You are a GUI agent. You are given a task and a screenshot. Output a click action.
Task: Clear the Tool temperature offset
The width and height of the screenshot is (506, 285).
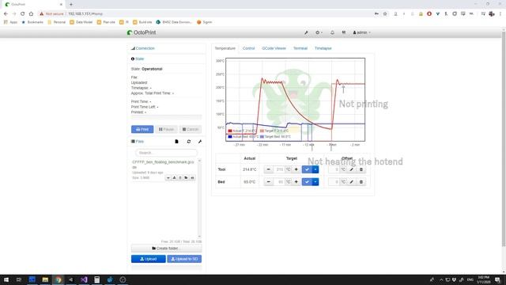point(361,169)
